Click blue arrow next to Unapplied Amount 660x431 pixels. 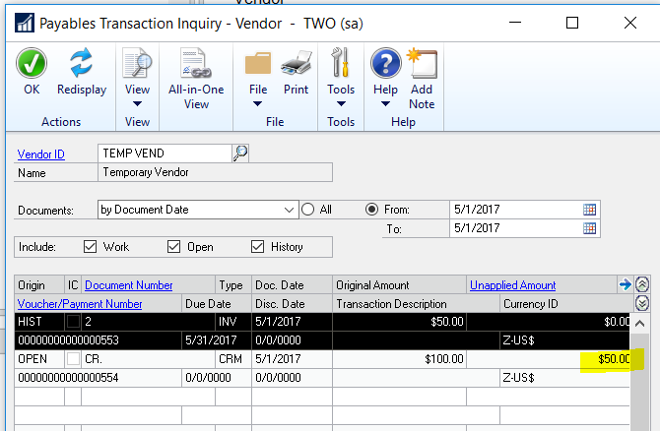[x=624, y=285]
